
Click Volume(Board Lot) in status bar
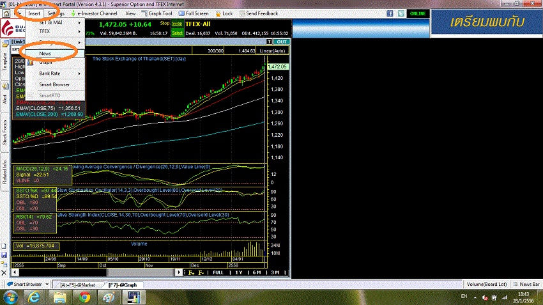[487, 284]
